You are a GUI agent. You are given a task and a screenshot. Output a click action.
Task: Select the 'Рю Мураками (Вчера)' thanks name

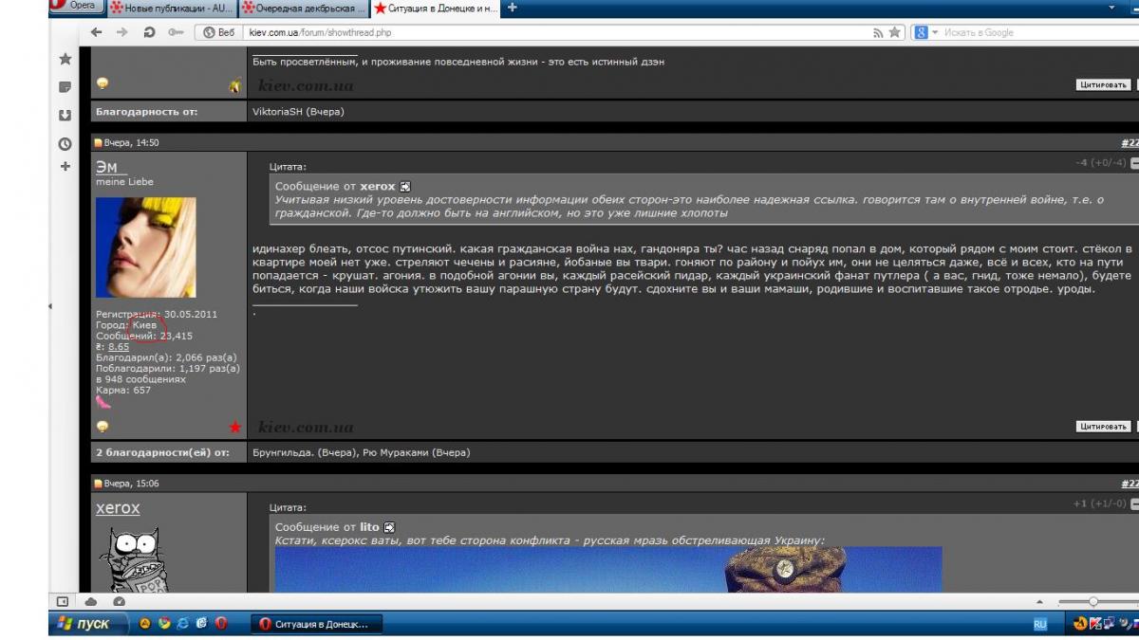(x=416, y=452)
